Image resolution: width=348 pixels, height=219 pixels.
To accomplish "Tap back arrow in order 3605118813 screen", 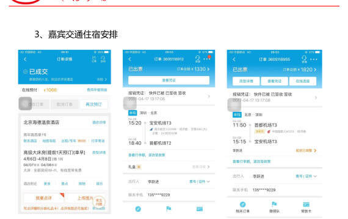I will 130,59.
